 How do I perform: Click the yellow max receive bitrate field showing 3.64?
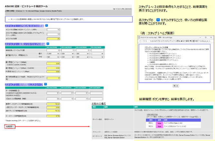pos(53,63)
